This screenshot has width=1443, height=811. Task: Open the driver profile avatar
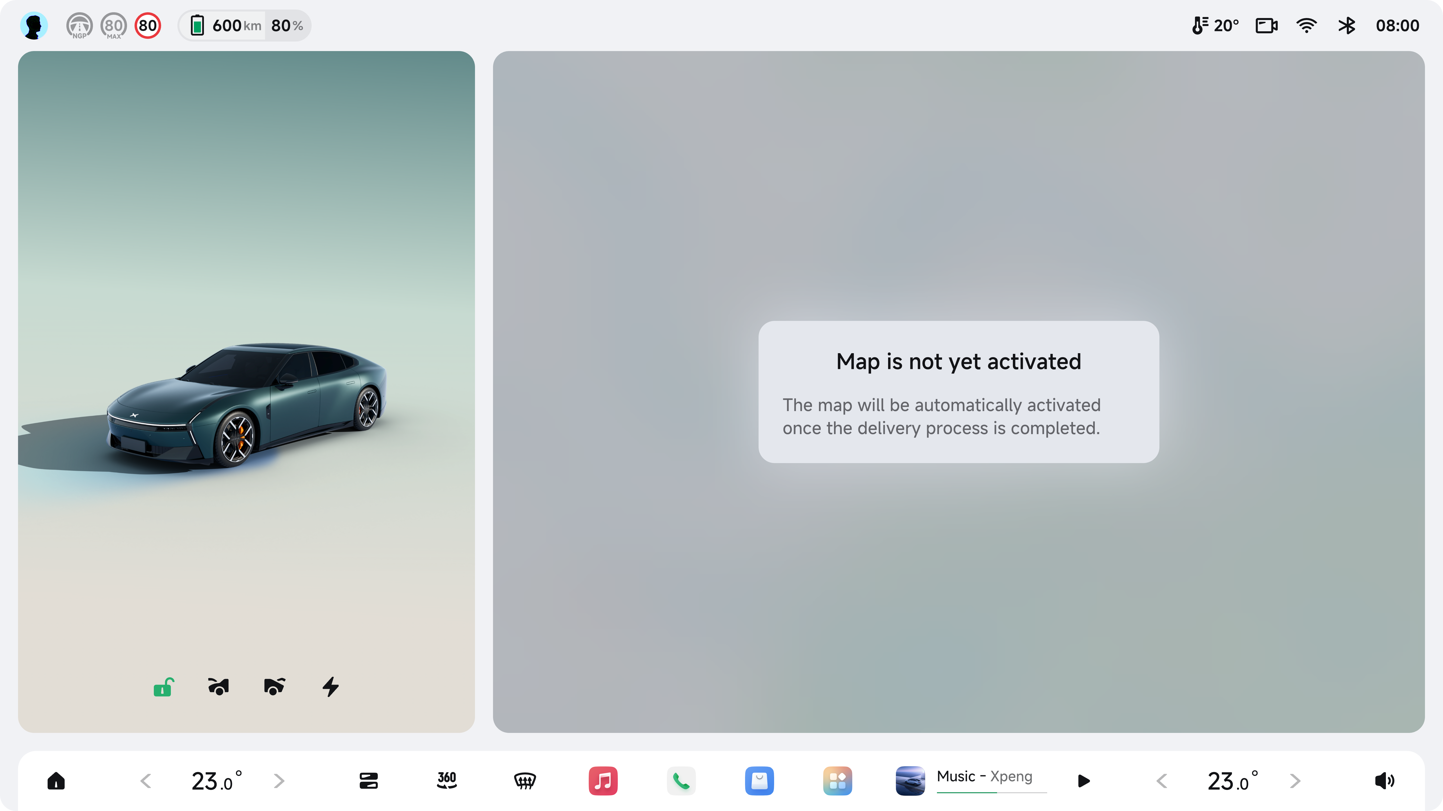click(34, 26)
